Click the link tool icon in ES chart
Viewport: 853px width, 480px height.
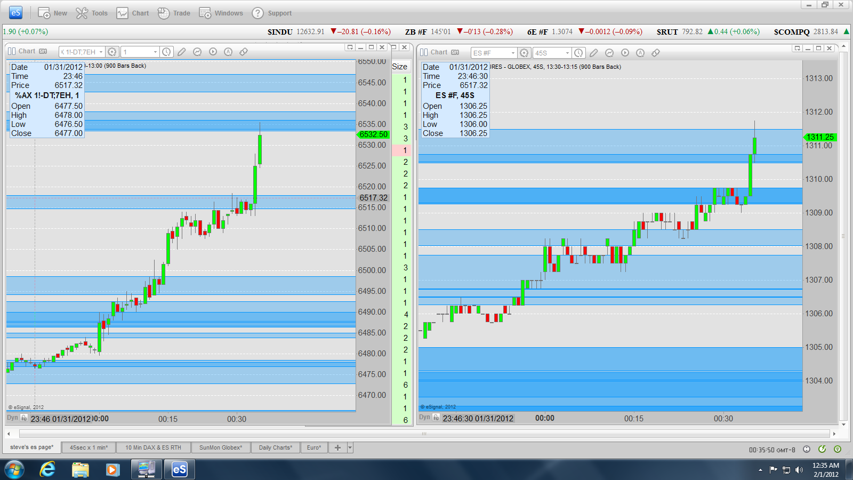pos(656,53)
